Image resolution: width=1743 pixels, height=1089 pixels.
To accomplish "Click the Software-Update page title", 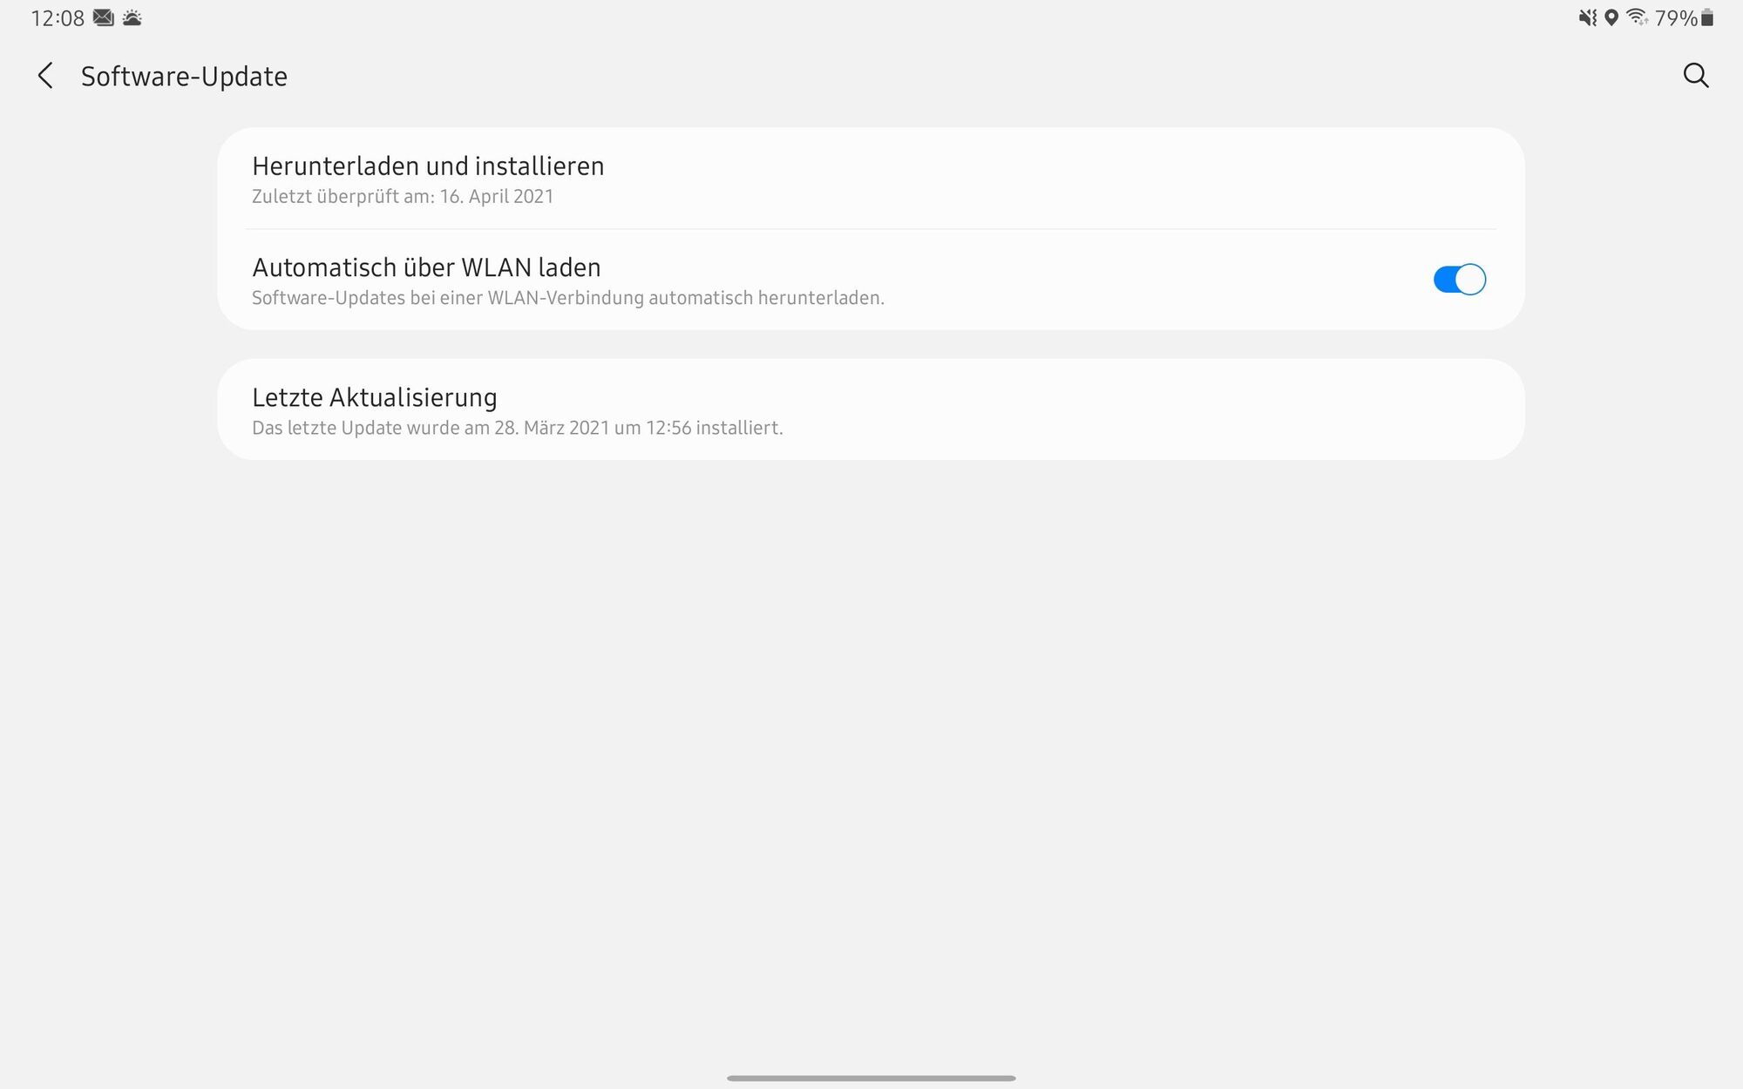I will [184, 77].
